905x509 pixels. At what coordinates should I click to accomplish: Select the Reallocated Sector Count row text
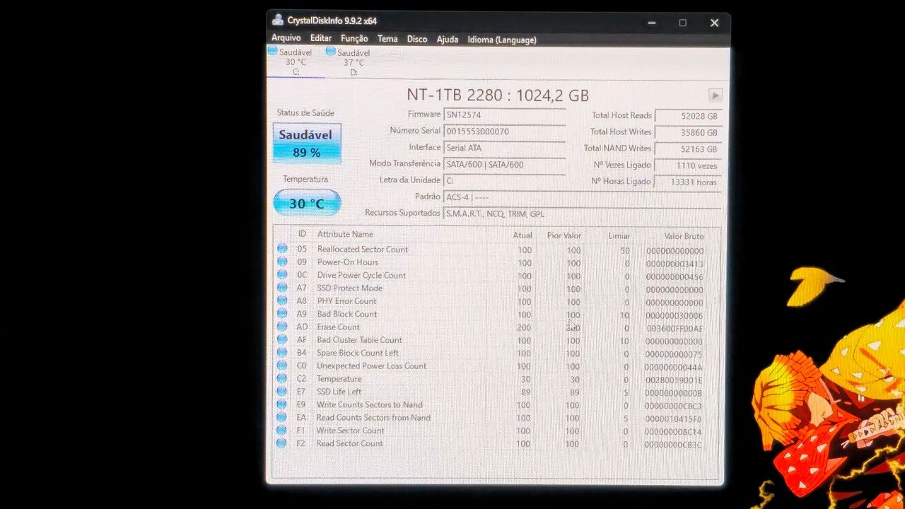point(363,249)
